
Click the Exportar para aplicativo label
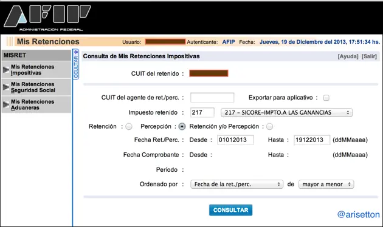tap(281, 98)
